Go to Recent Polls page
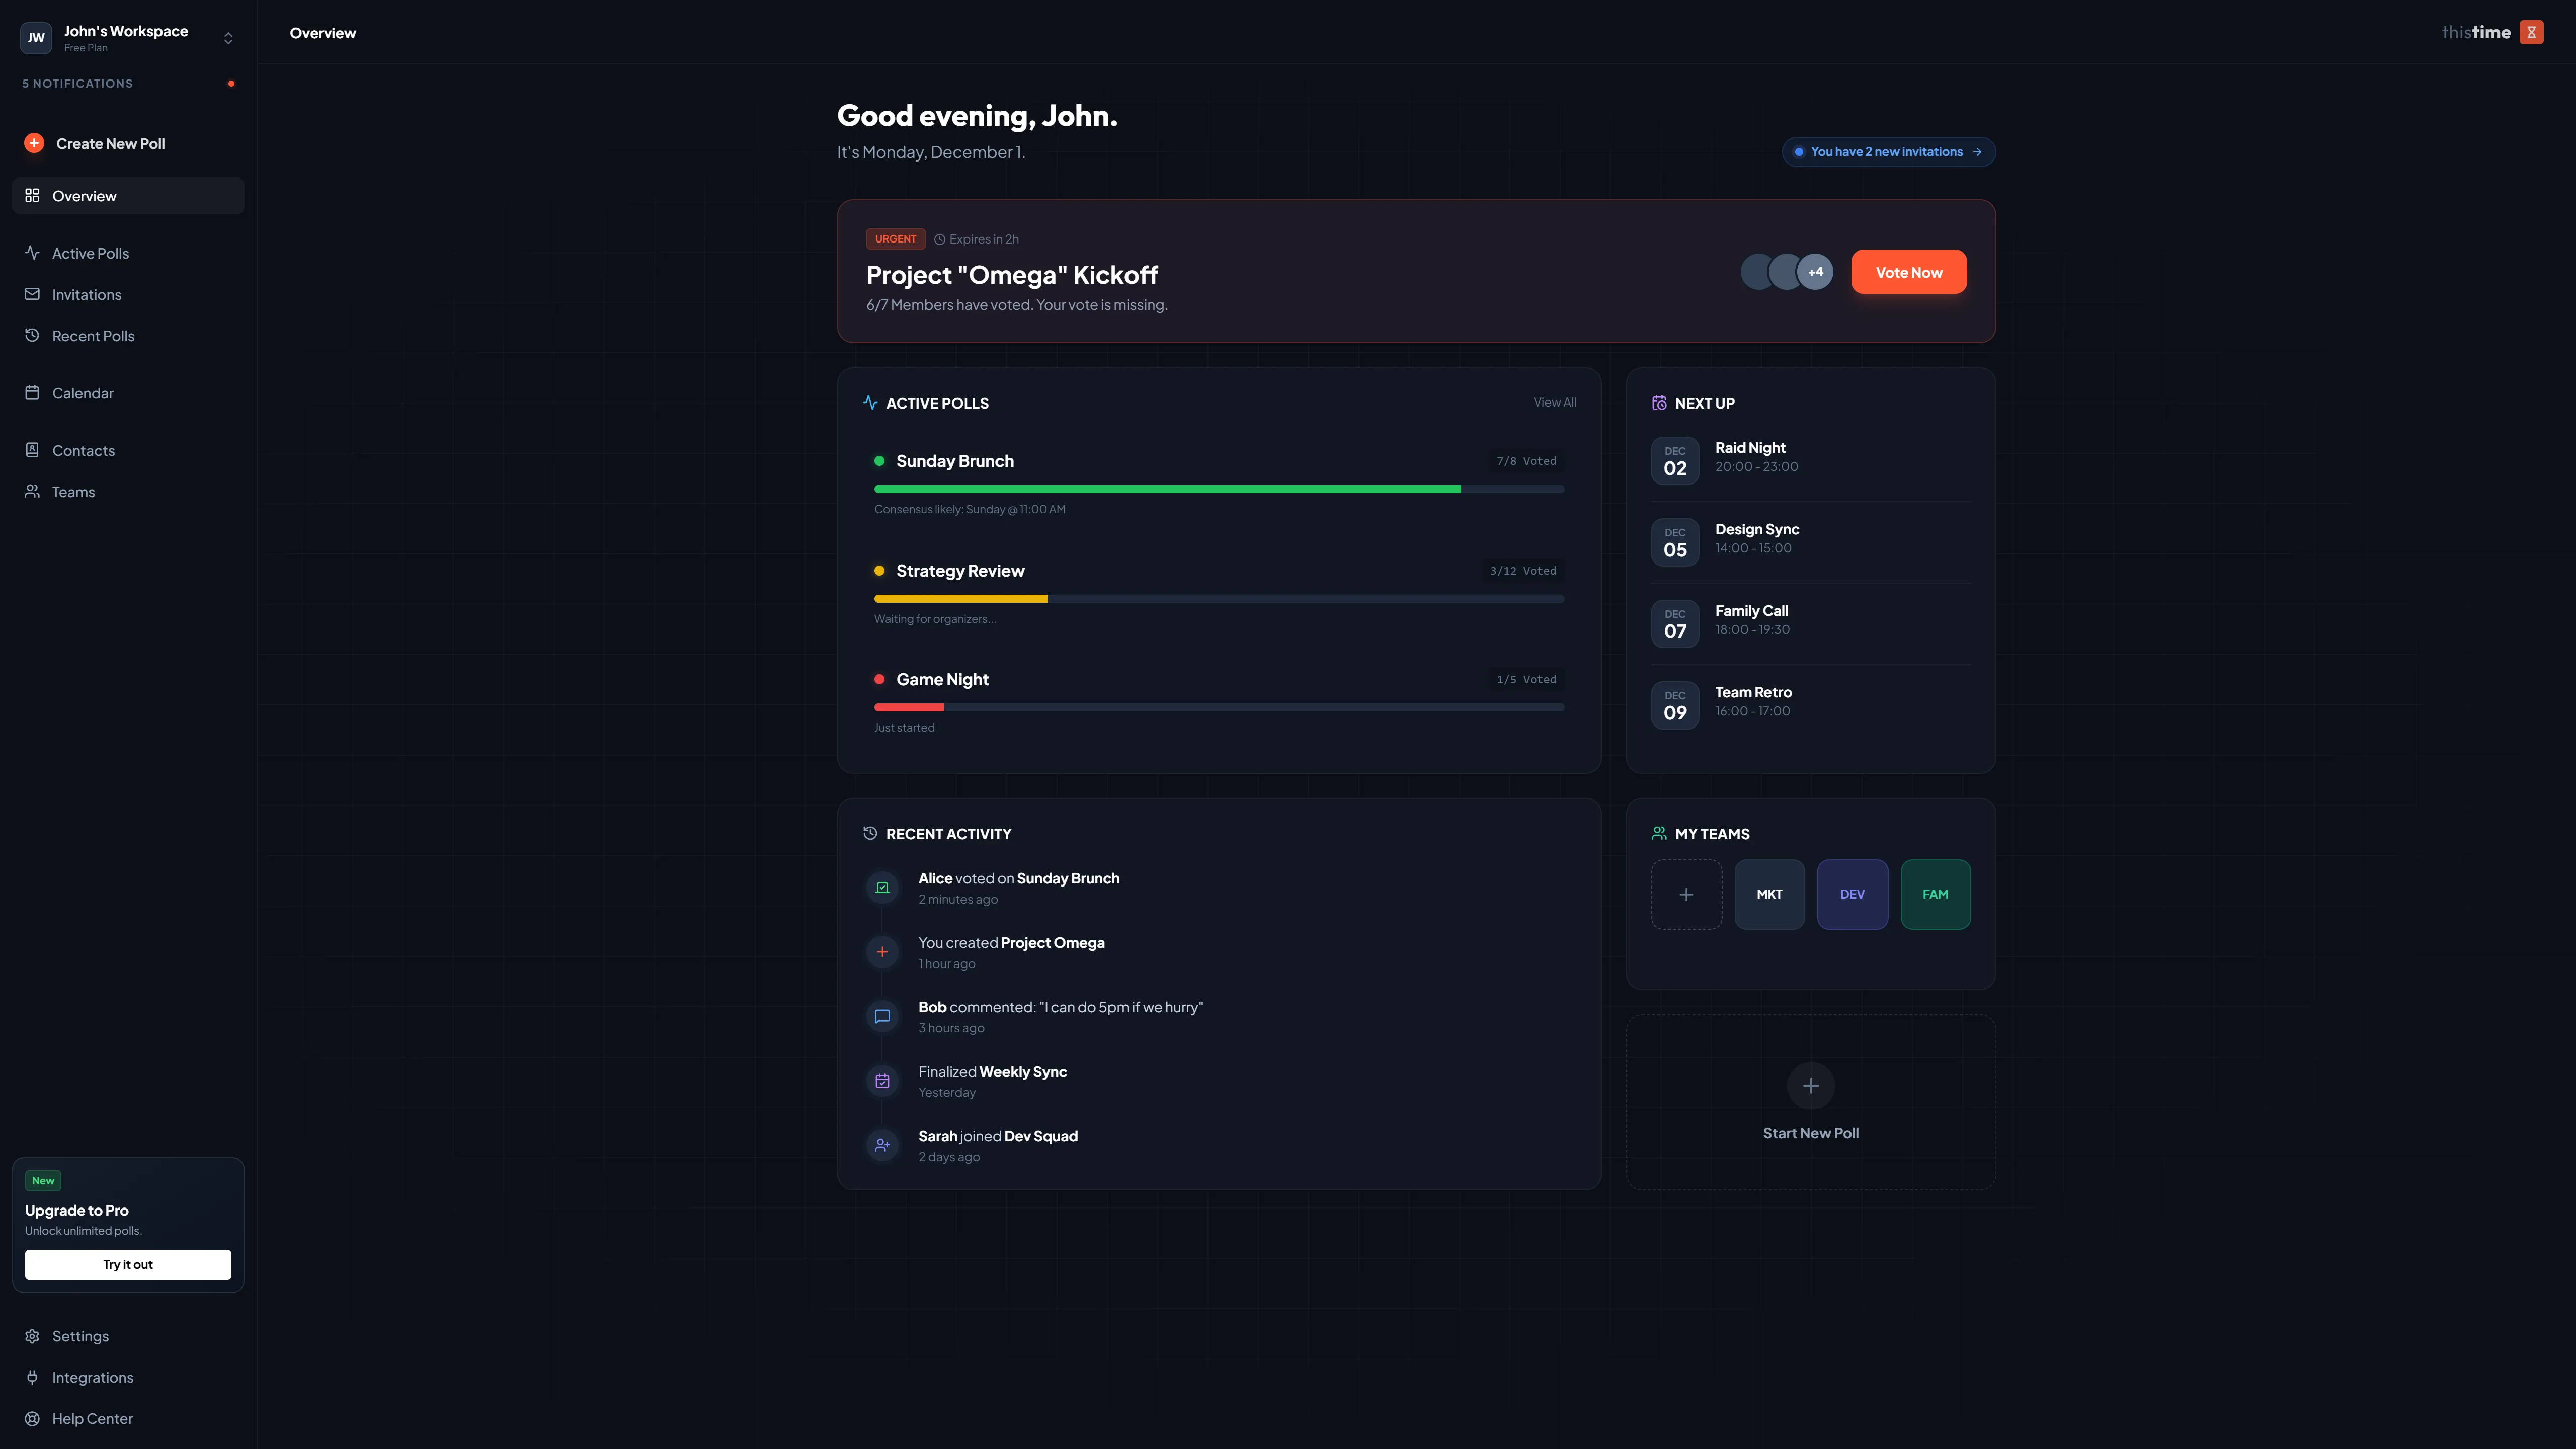Image resolution: width=2576 pixels, height=1449 pixels. (128, 335)
